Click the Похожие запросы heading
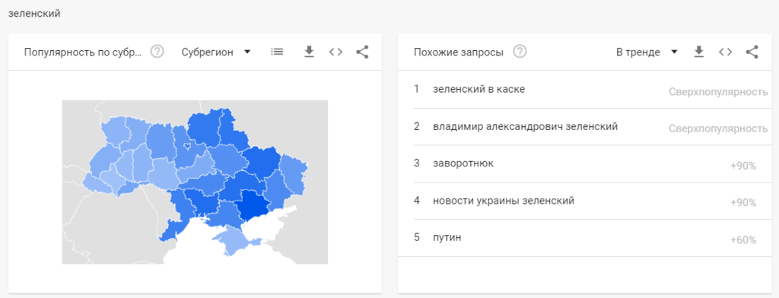Viewport: 779px width, 298px height. pyautogui.click(x=459, y=52)
